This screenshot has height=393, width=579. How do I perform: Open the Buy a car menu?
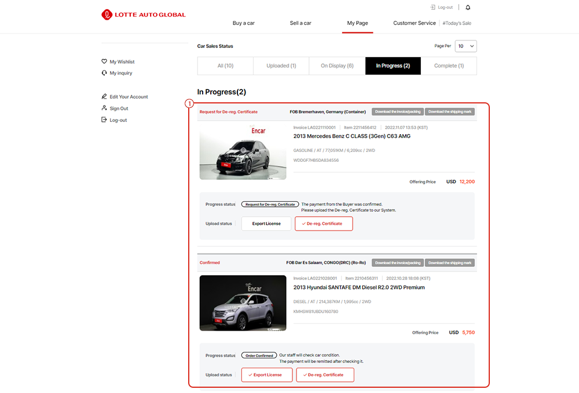point(243,23)
